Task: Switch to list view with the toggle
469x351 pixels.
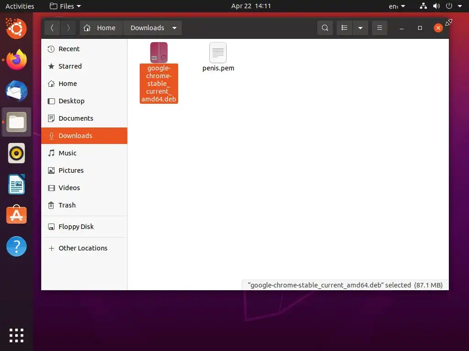Action: click(x=344, y=28)
